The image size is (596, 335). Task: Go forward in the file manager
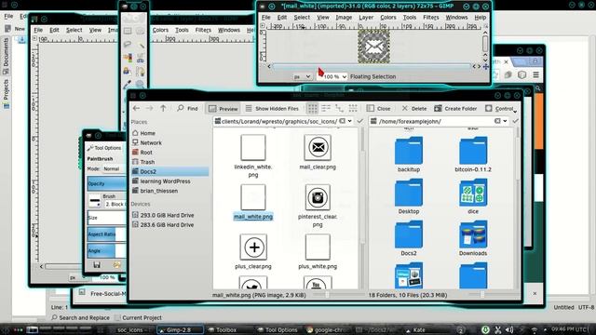point(149,109)
